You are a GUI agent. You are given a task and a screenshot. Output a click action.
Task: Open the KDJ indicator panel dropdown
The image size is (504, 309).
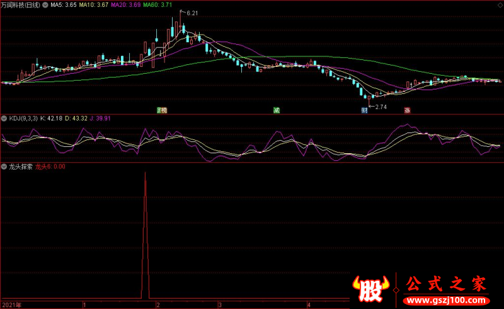coord(4,119)
